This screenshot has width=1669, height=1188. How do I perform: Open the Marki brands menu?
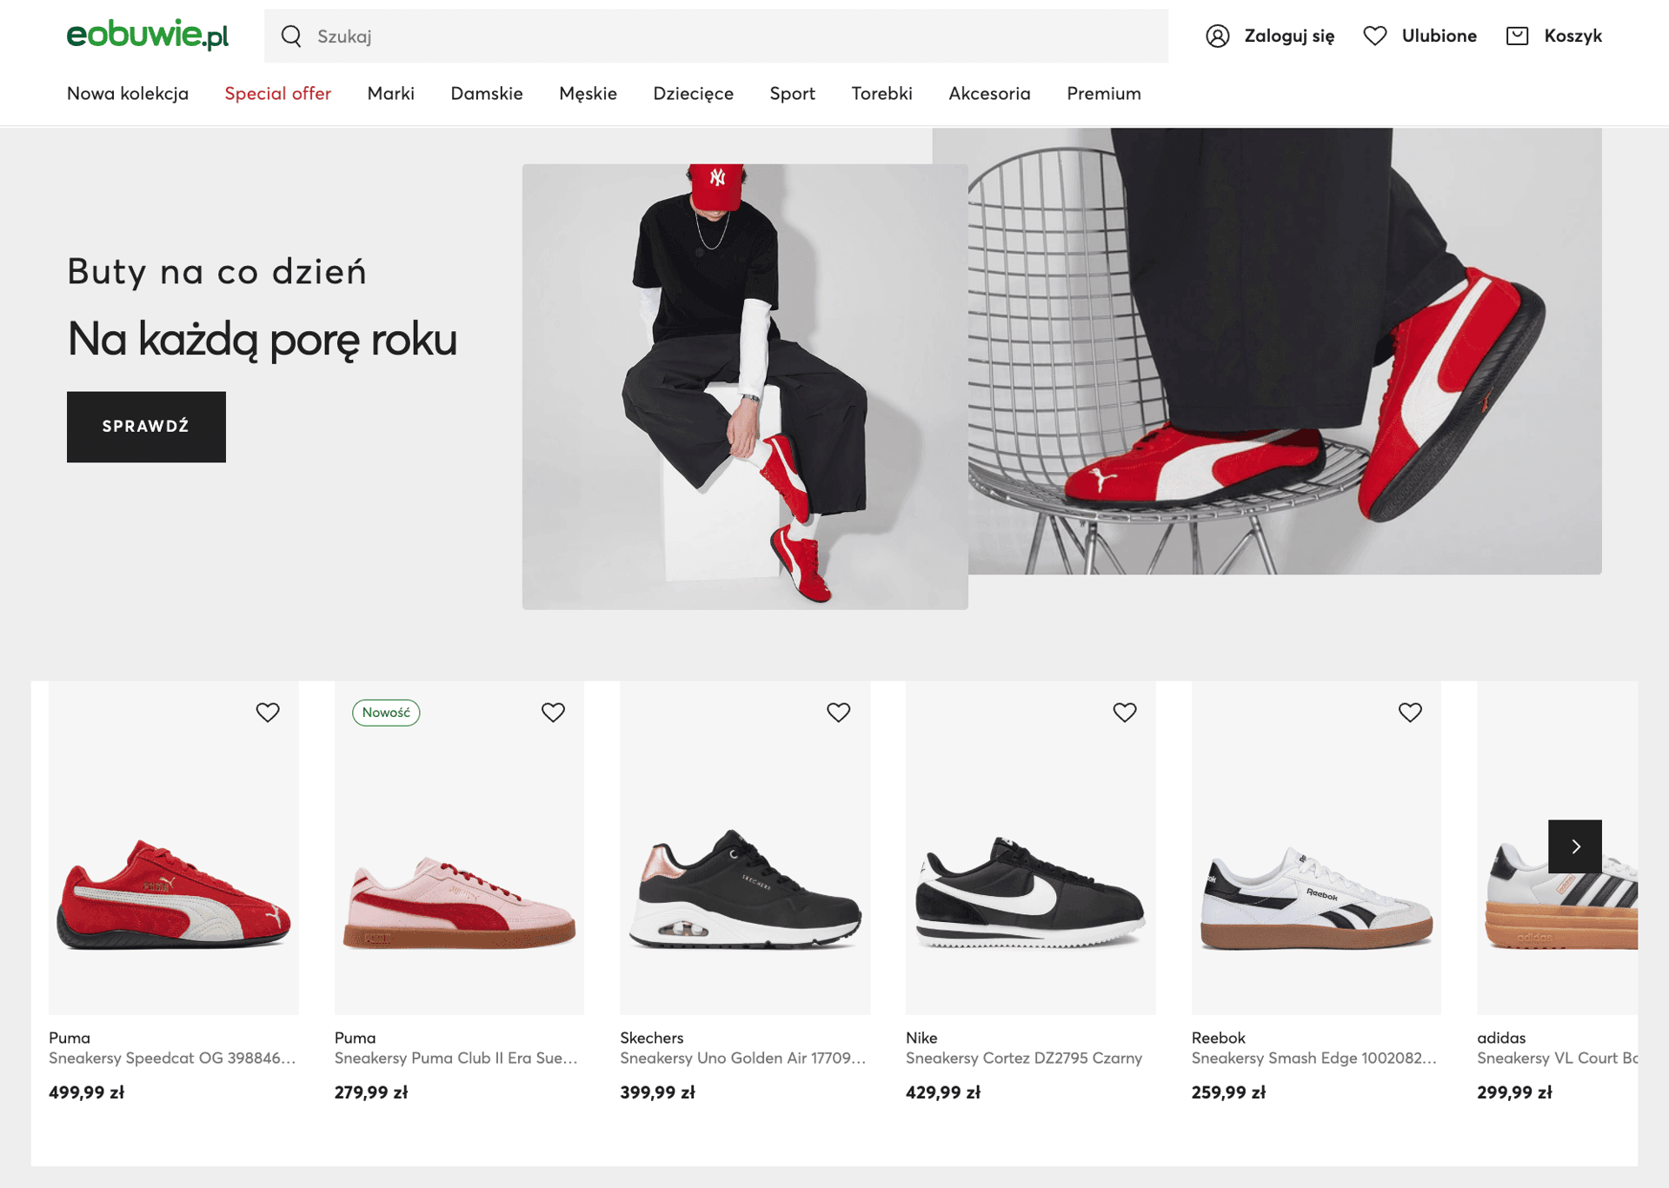coord(390,93)
